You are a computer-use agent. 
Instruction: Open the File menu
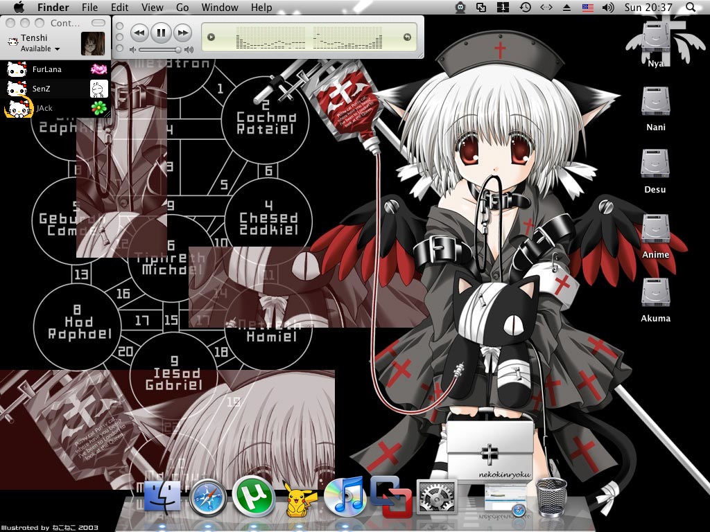point(89,7)
